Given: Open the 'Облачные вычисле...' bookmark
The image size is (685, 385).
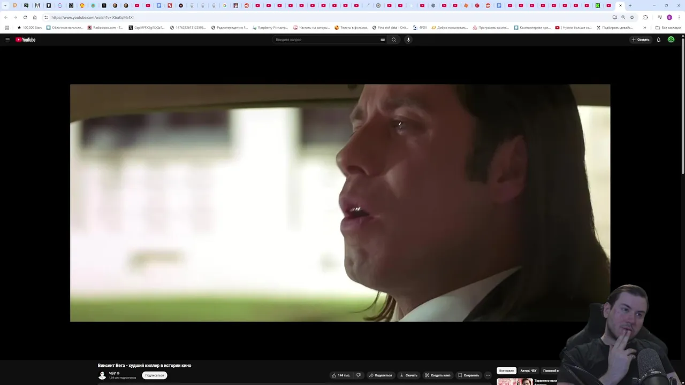Looking at the screenshot, I should (65, 27).
